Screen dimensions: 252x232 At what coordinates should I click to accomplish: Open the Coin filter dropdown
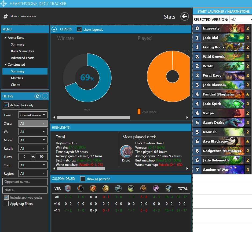33,165
